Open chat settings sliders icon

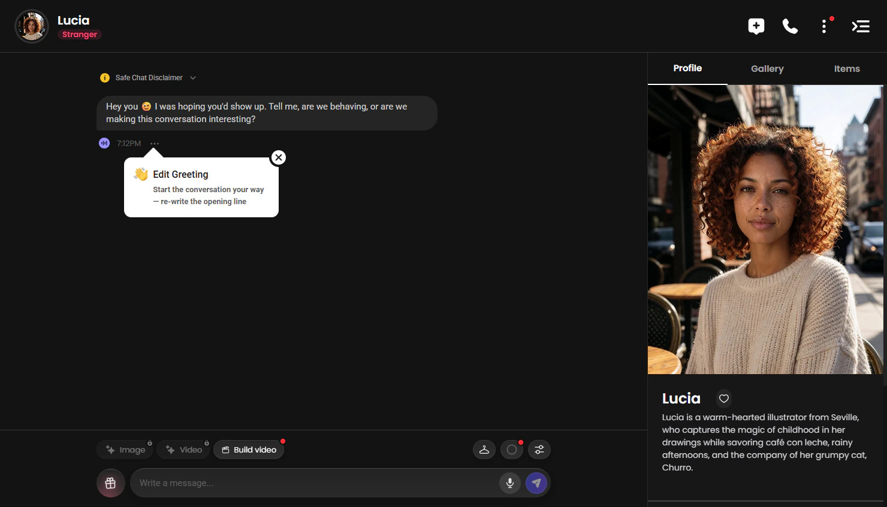coord(539,450)
